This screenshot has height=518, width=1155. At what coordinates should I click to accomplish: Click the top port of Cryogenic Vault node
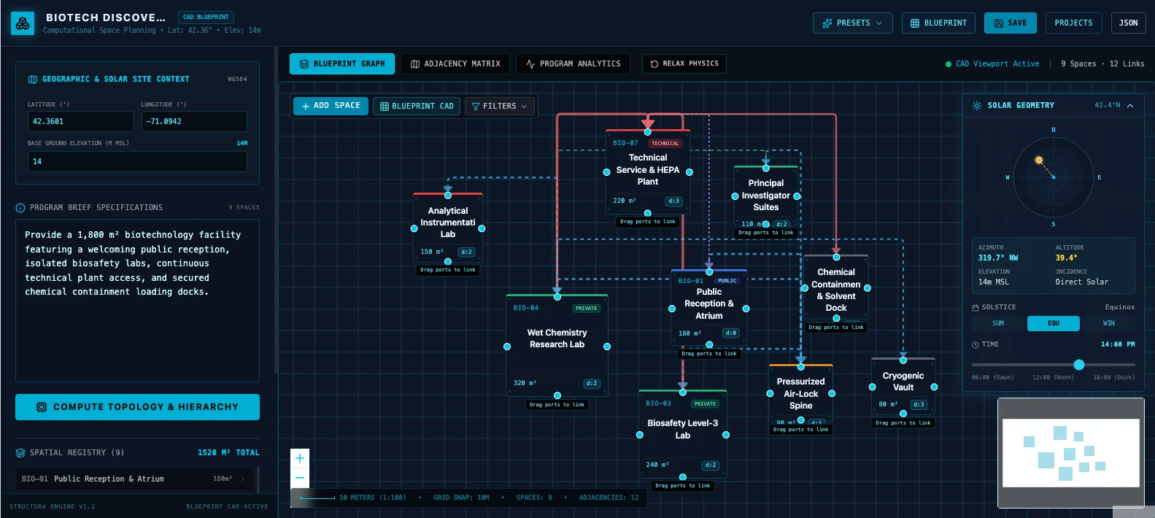pyautogui.click(x=903, y=360)
